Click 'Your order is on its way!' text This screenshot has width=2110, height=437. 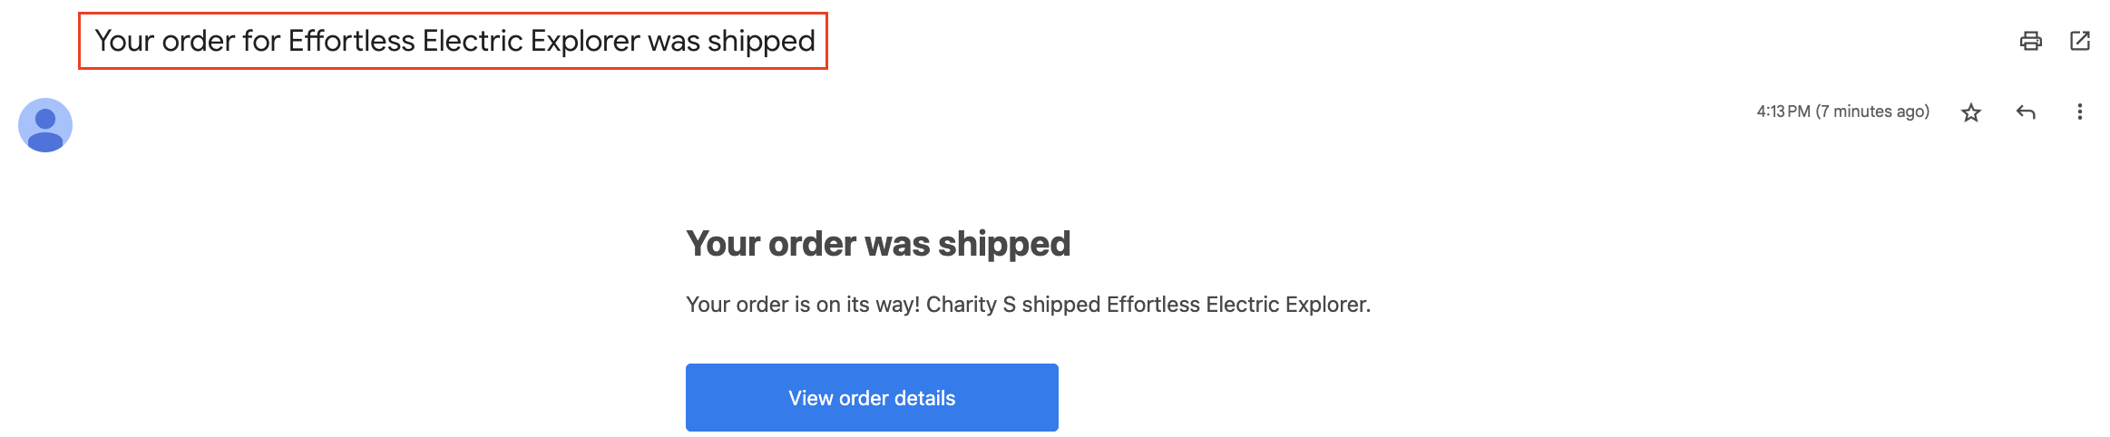(802, 305)
